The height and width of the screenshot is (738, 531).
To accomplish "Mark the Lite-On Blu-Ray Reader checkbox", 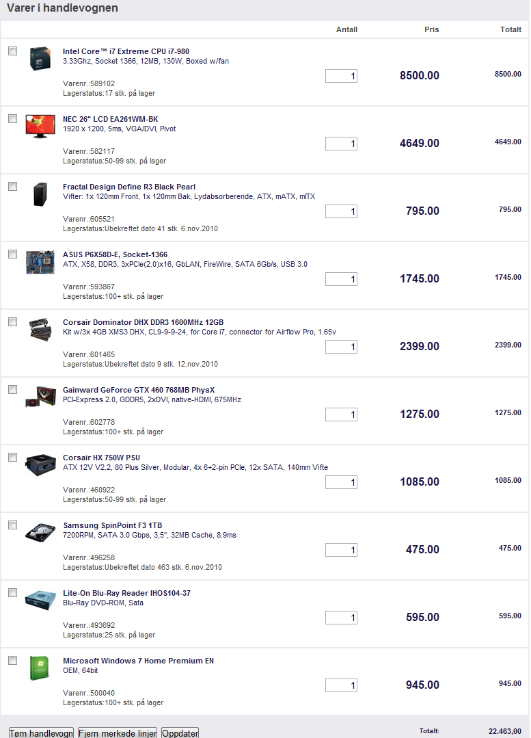I will pos(13,592).
